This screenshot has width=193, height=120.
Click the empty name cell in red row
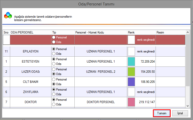[30, 40]
